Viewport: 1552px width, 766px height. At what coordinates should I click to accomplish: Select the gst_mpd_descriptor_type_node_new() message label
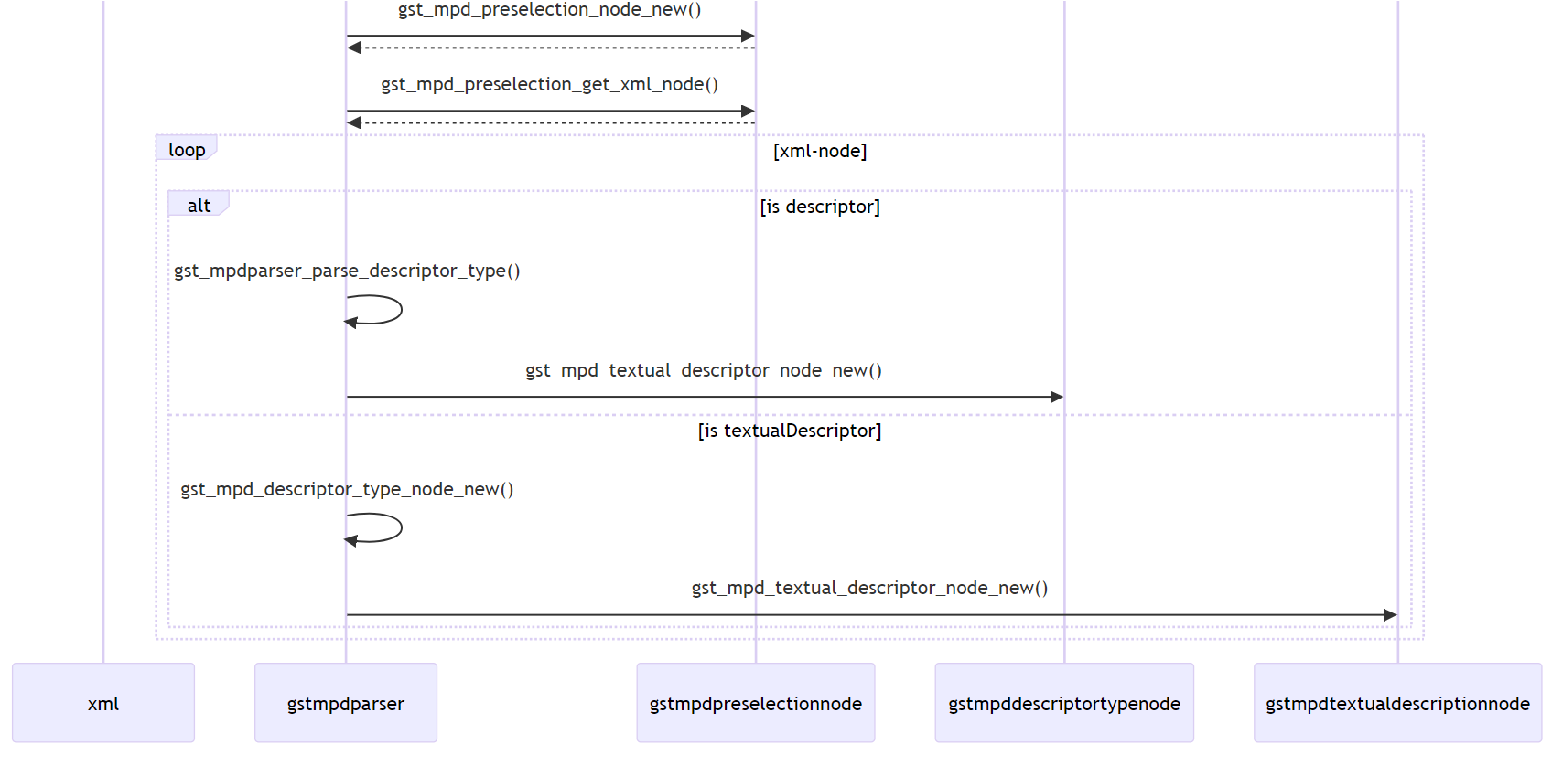tap(347, 489)
